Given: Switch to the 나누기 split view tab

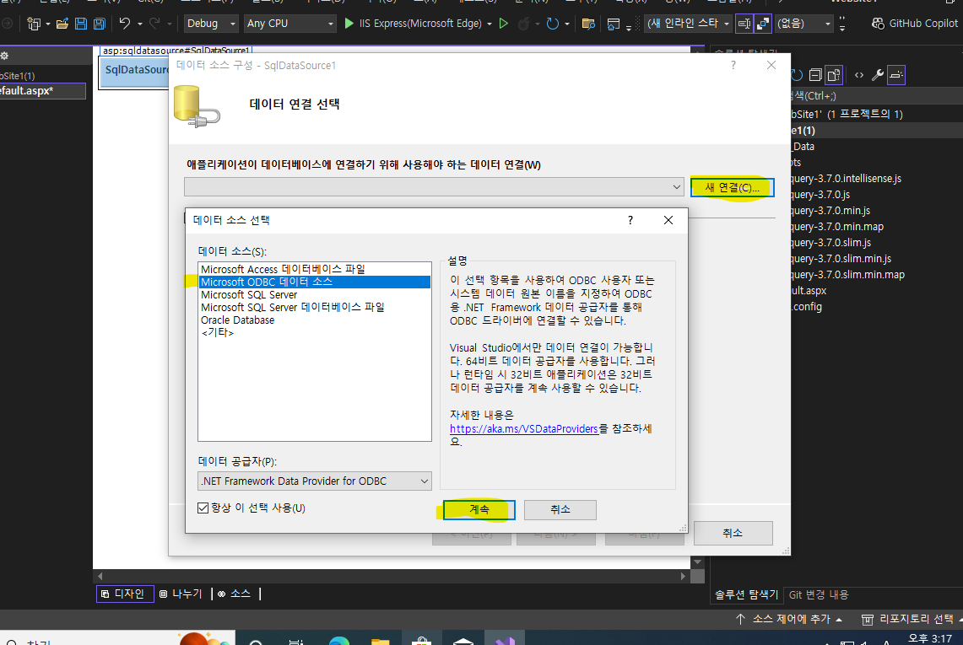Looking at the screenshot, I should pos(181,594).
